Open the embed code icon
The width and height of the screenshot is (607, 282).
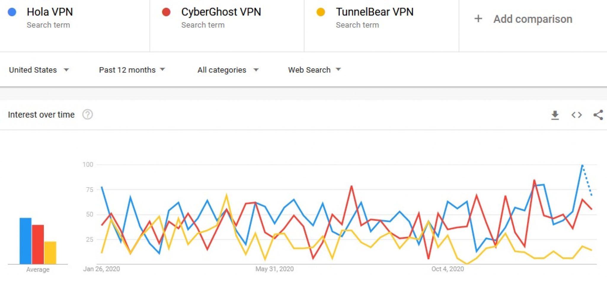[x=576, y=115]
